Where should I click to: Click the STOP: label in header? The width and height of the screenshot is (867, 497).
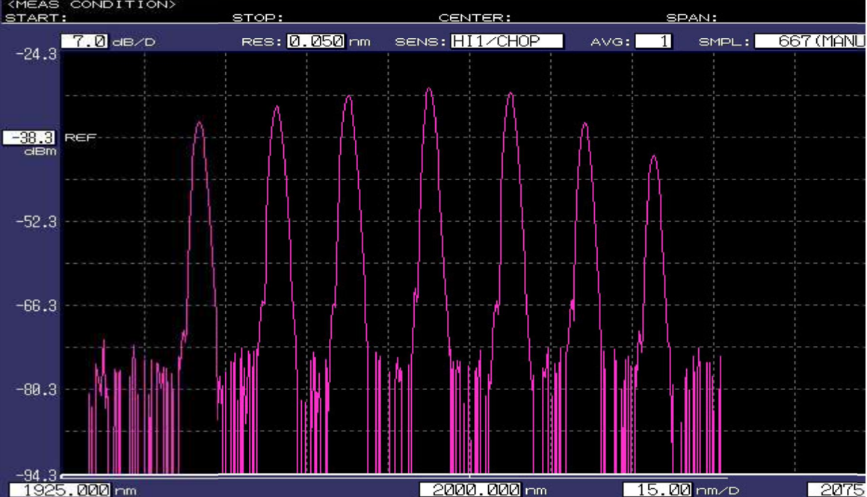click(x=258, y=18)
